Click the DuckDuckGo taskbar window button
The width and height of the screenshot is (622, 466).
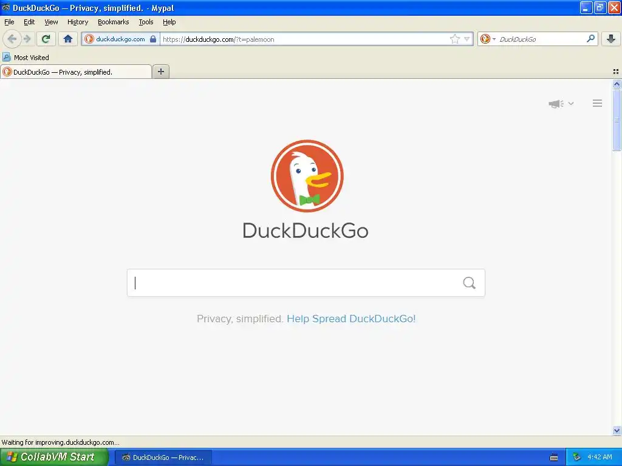(163, 458)
